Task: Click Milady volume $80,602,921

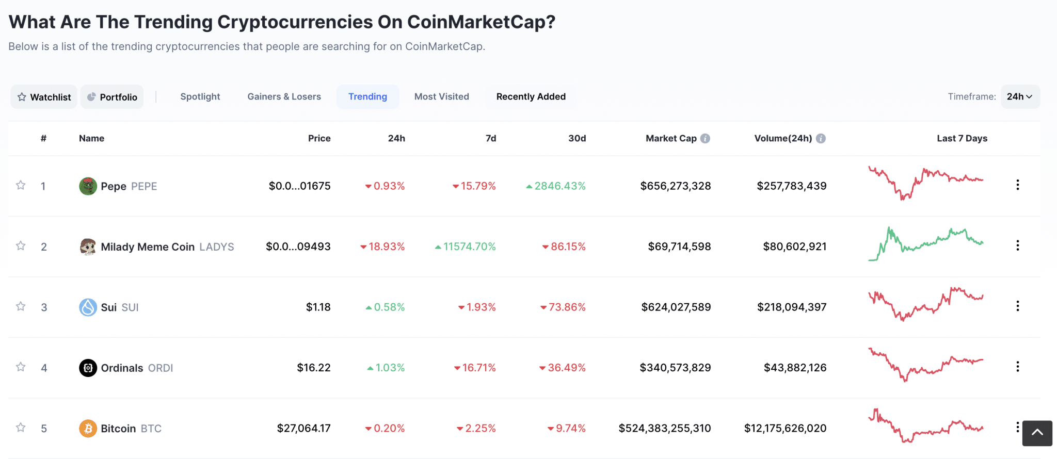Action: [x=795, y=247]
